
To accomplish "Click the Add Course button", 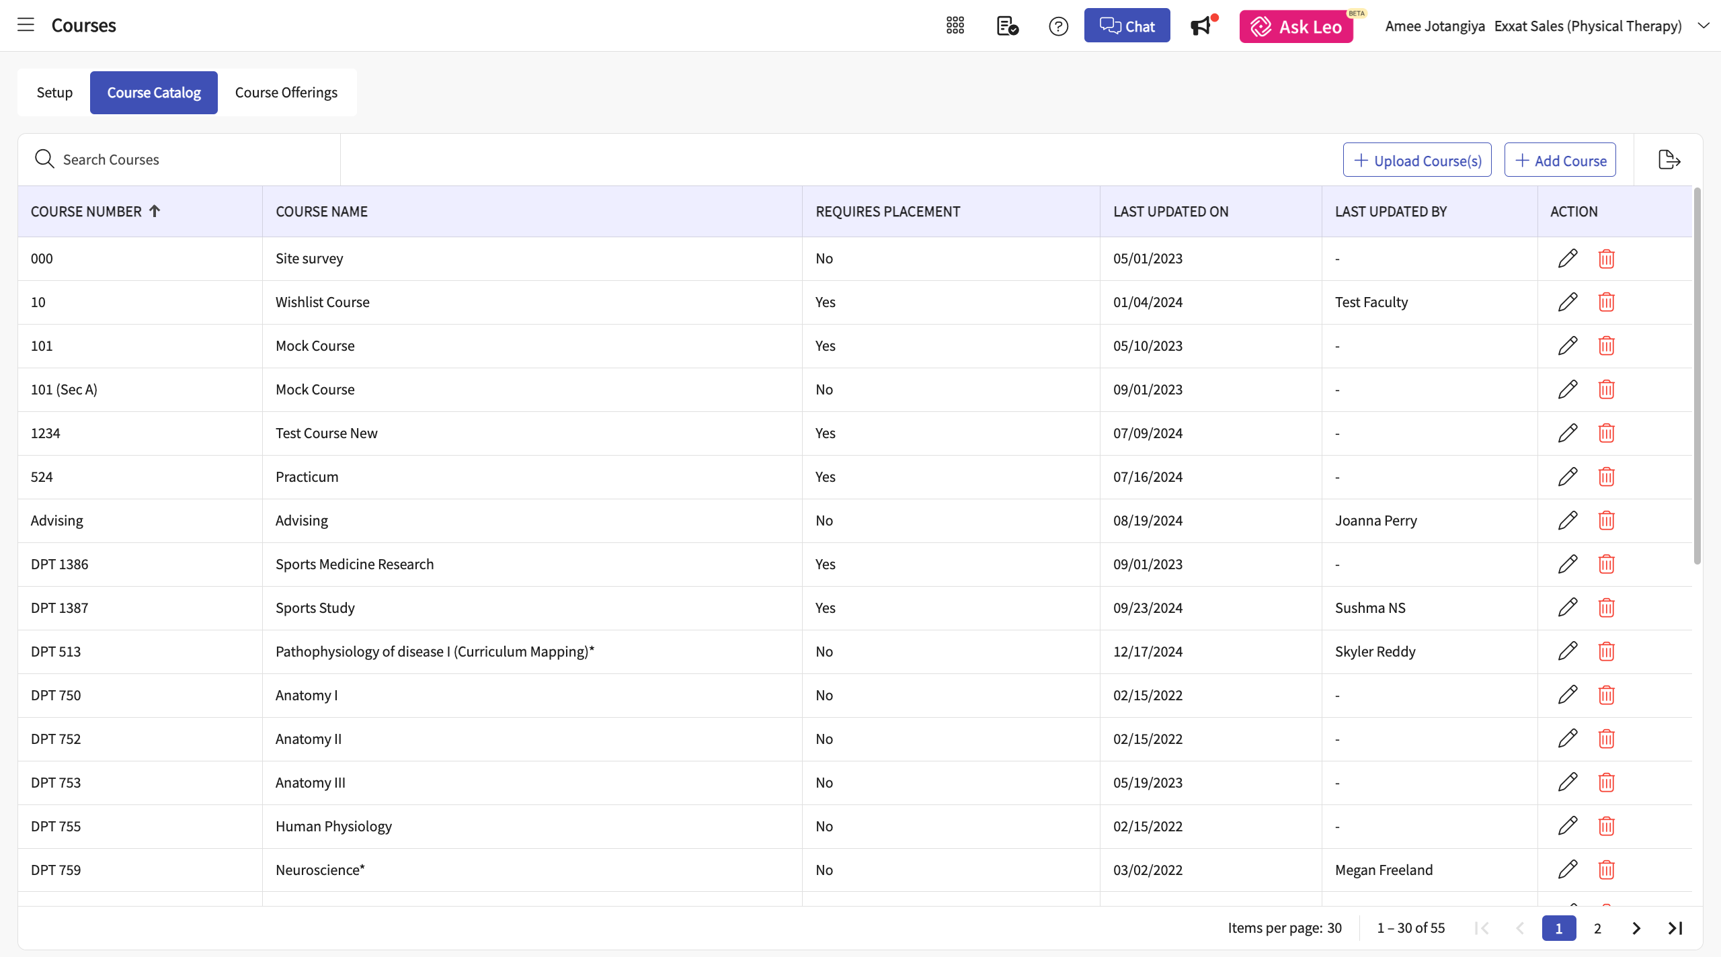I will click(x=1560, y=161).
